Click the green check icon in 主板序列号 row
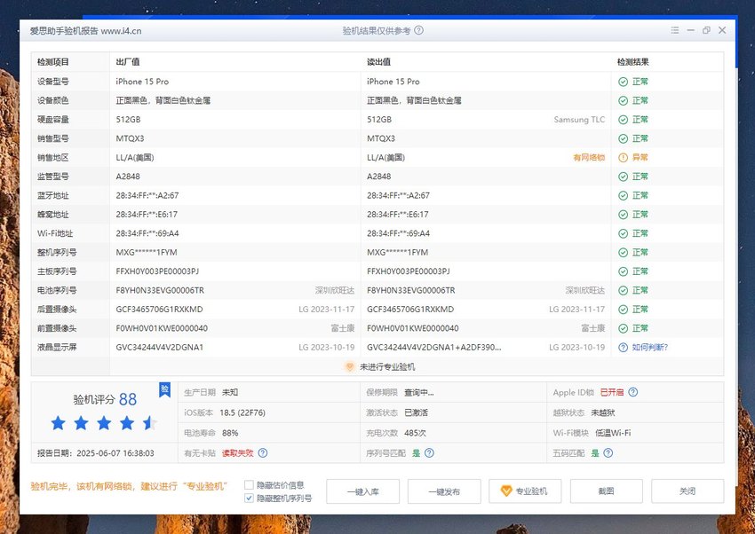755x534 pixels. pyautogui.click(x=623, y=271)
